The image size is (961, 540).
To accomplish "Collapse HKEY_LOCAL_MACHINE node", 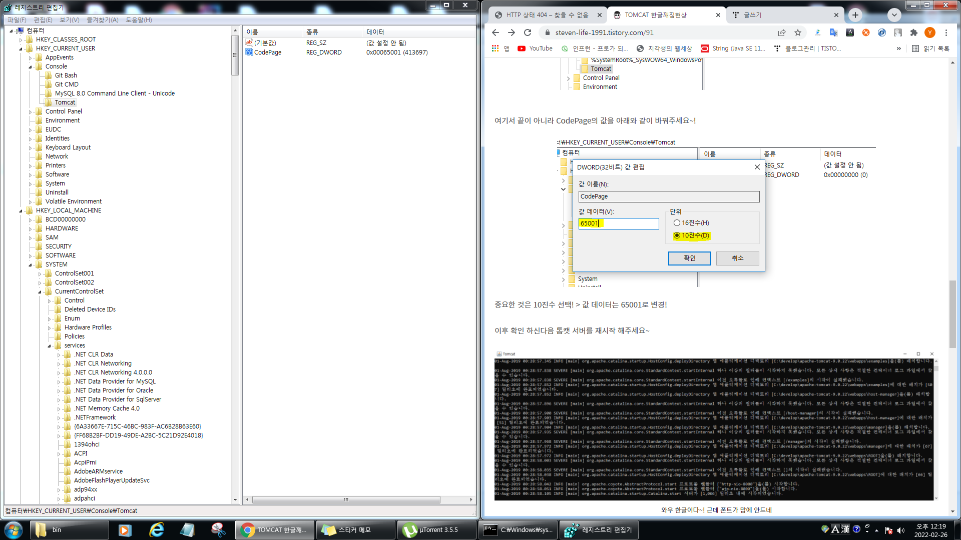I will tap(21, 211).
